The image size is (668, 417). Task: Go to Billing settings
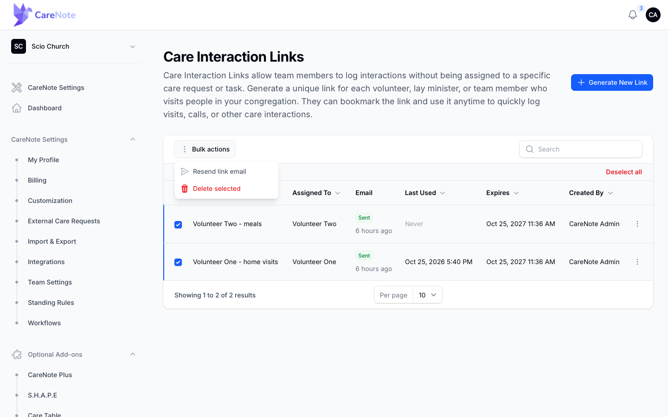tap(37, 180)
